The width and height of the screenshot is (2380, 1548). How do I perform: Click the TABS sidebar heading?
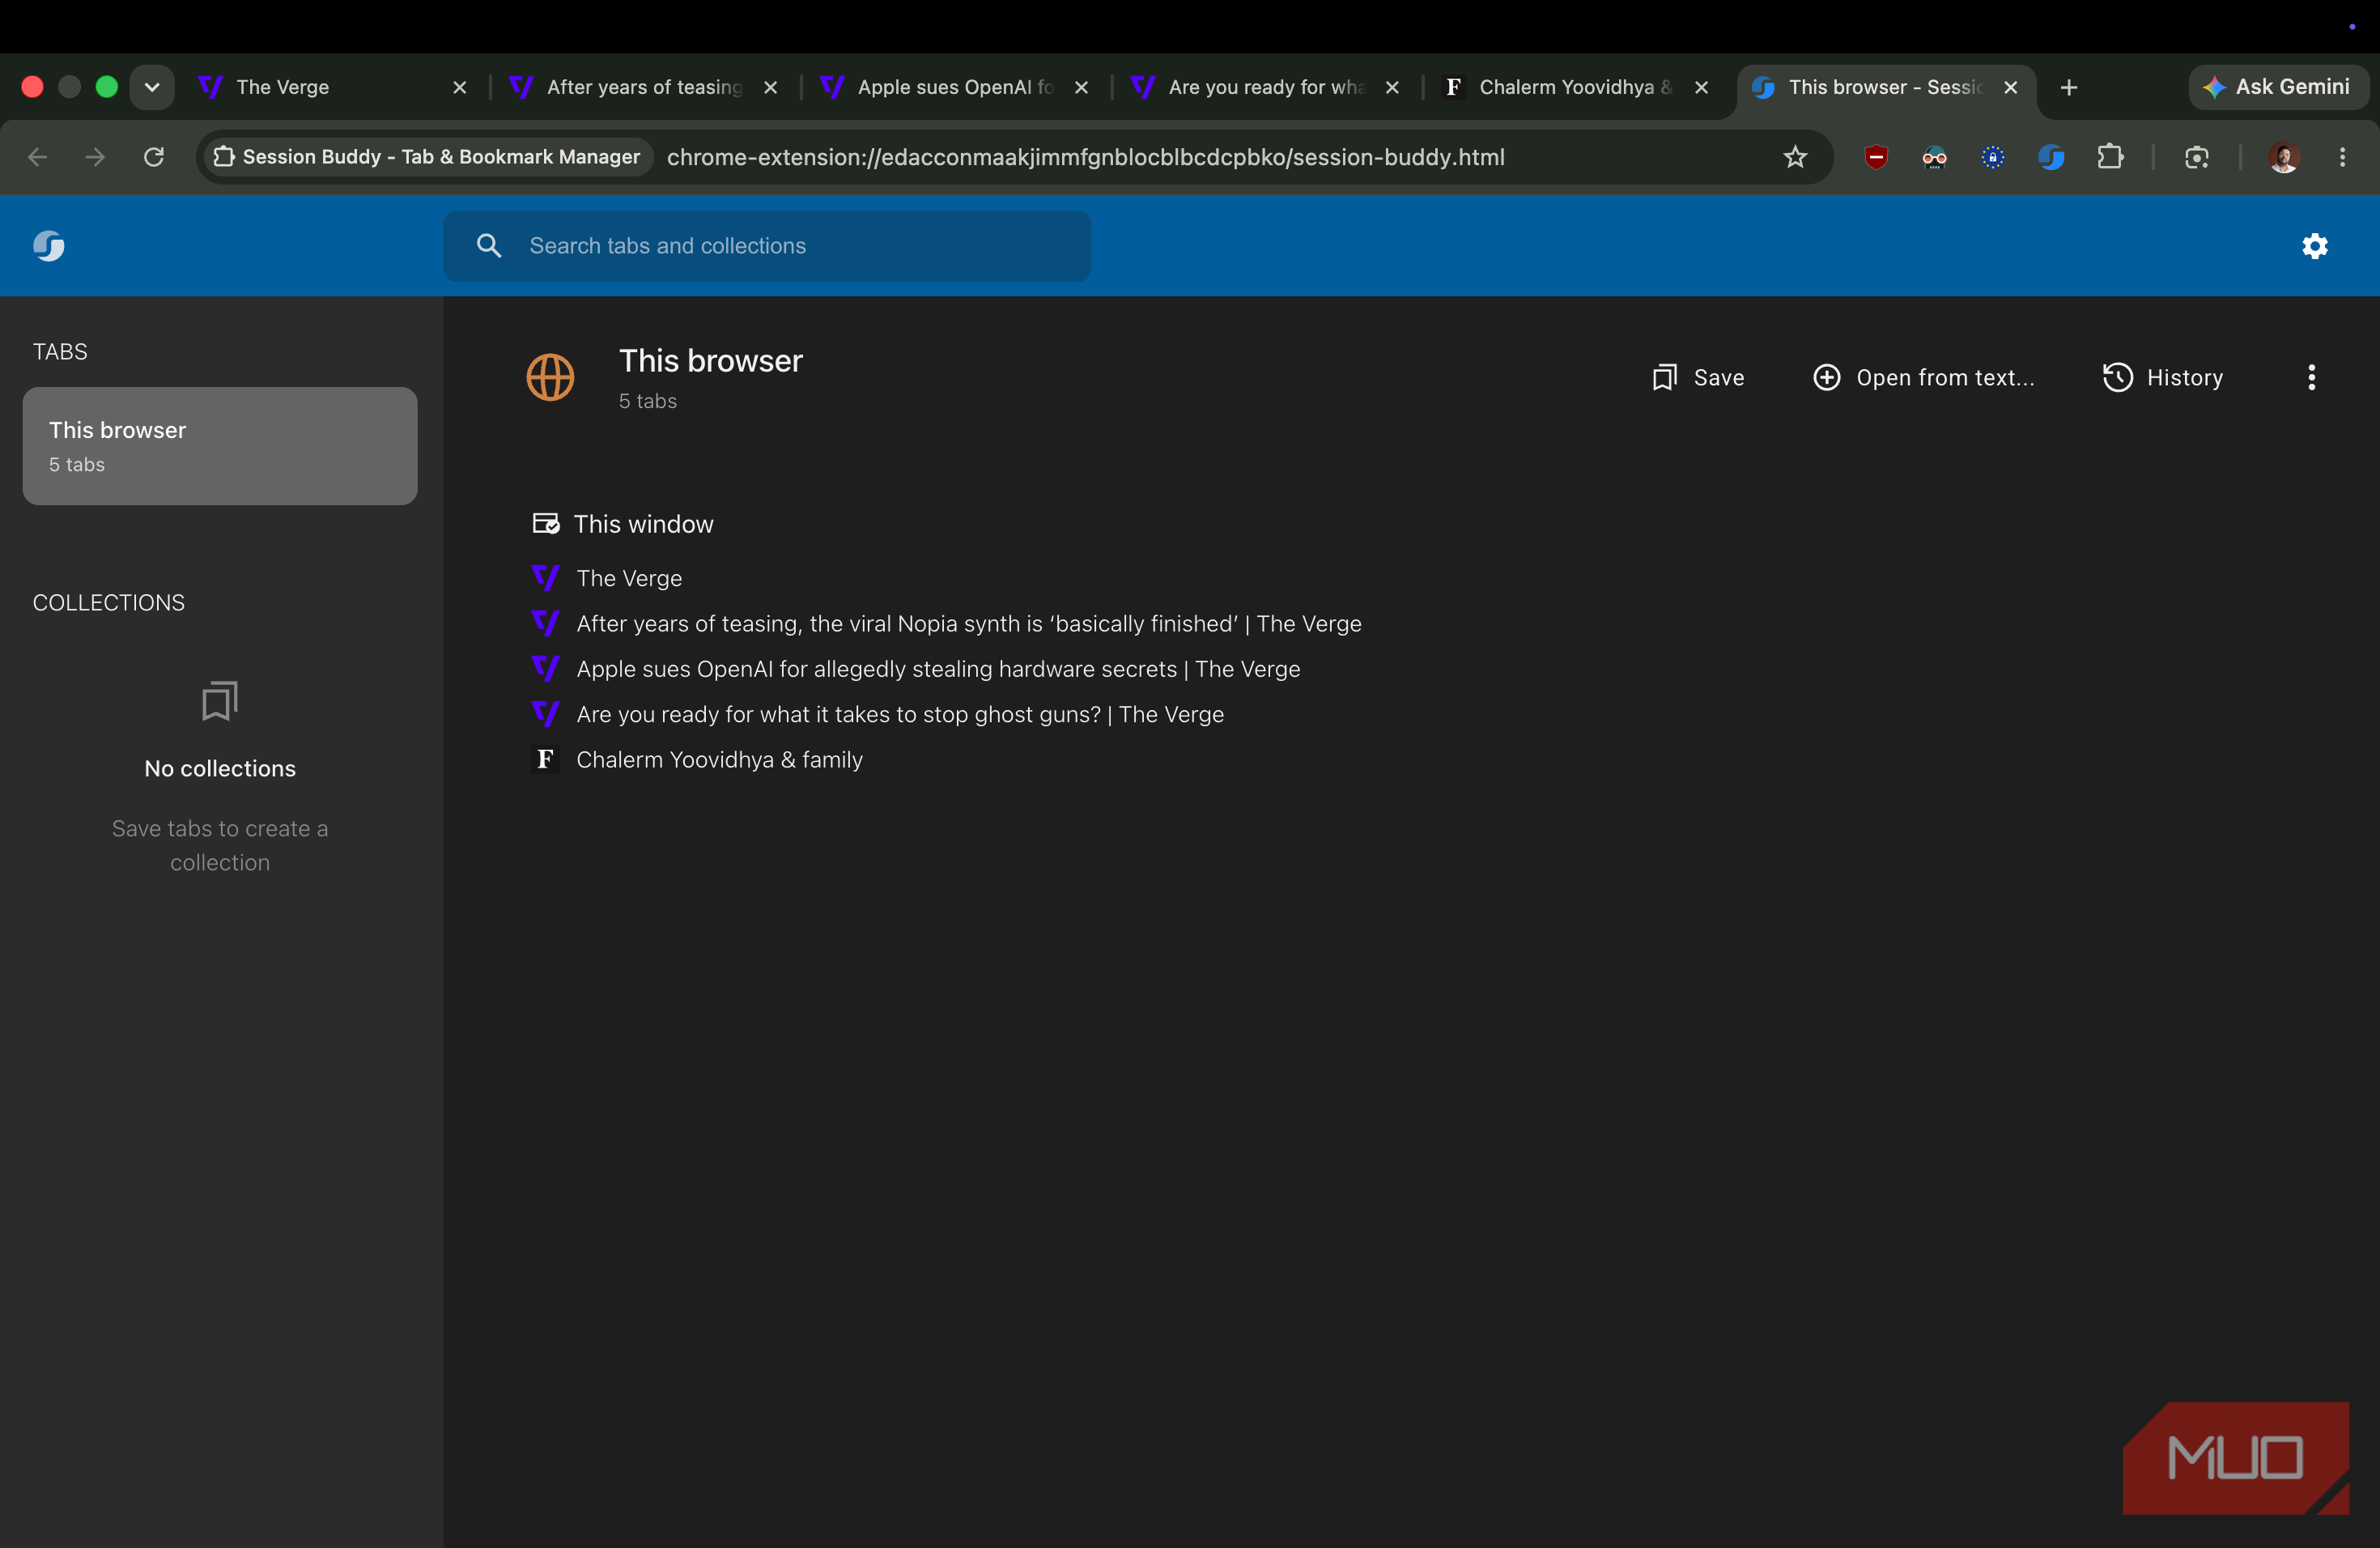(x=60, y=351)
